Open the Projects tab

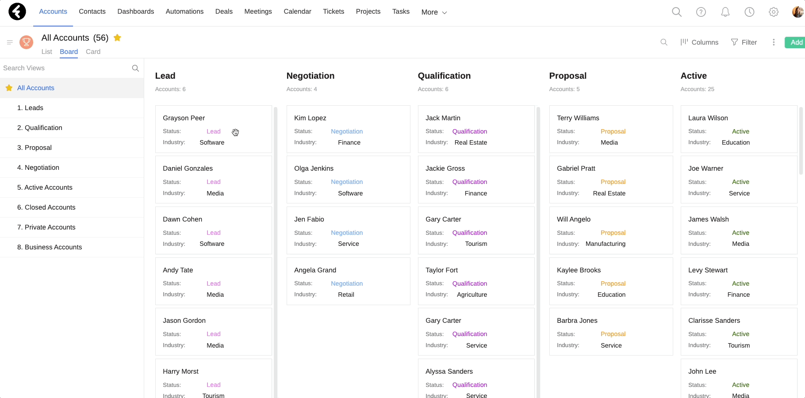click(x=368, y=11)
